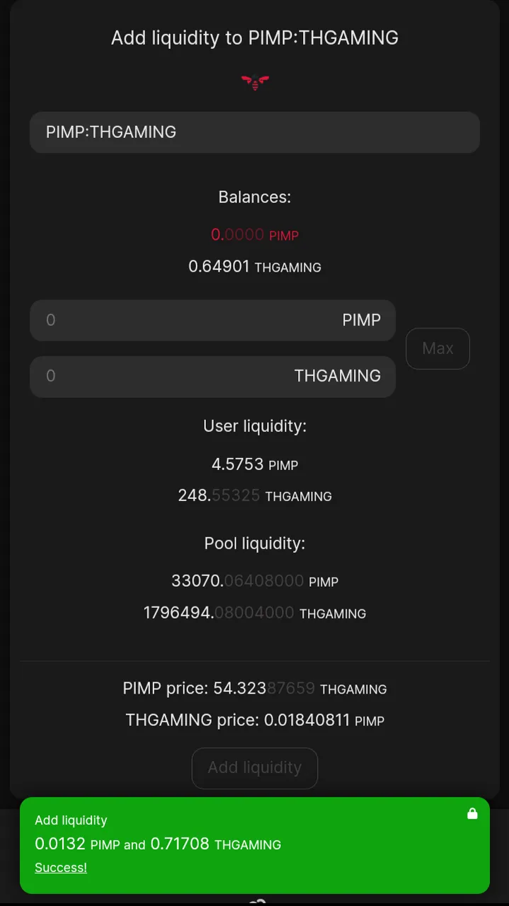Viewport: 509px width, 906px height.
Task: Open the Success! link in notification
Action: [x=61, y=868]
